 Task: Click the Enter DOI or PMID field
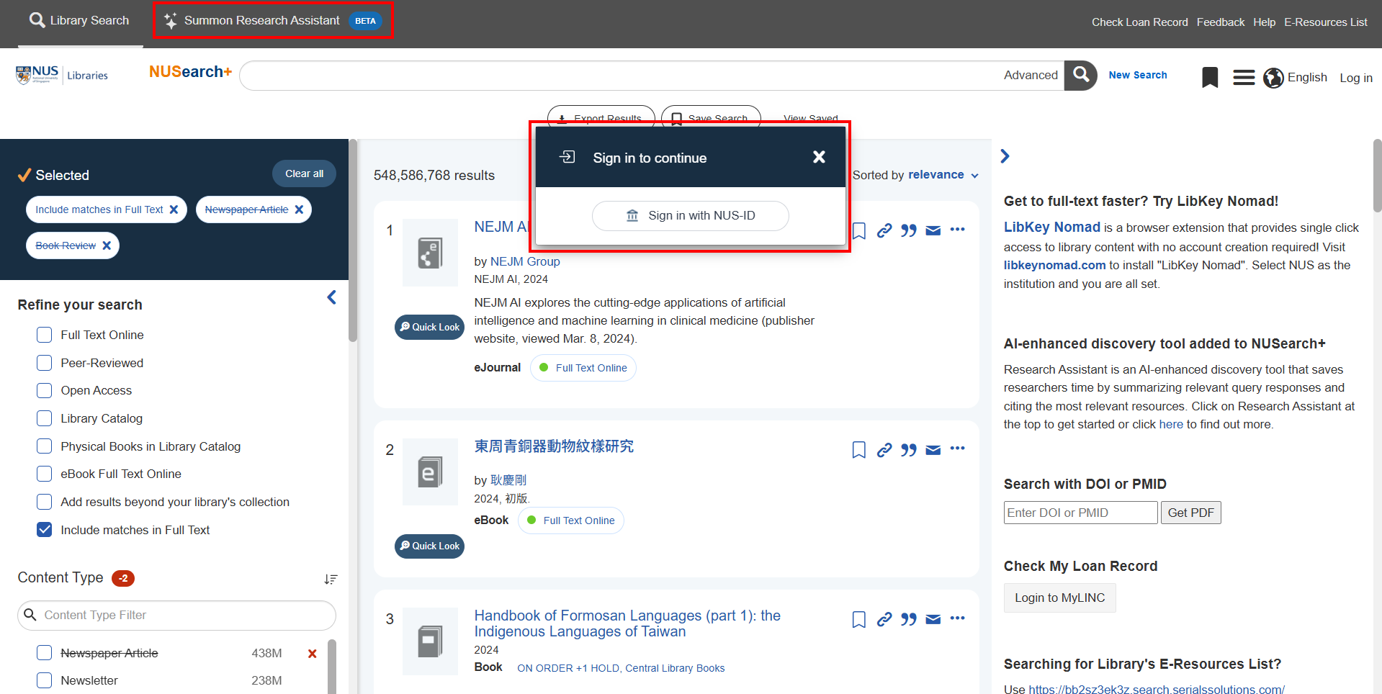tap(1080, 513)
